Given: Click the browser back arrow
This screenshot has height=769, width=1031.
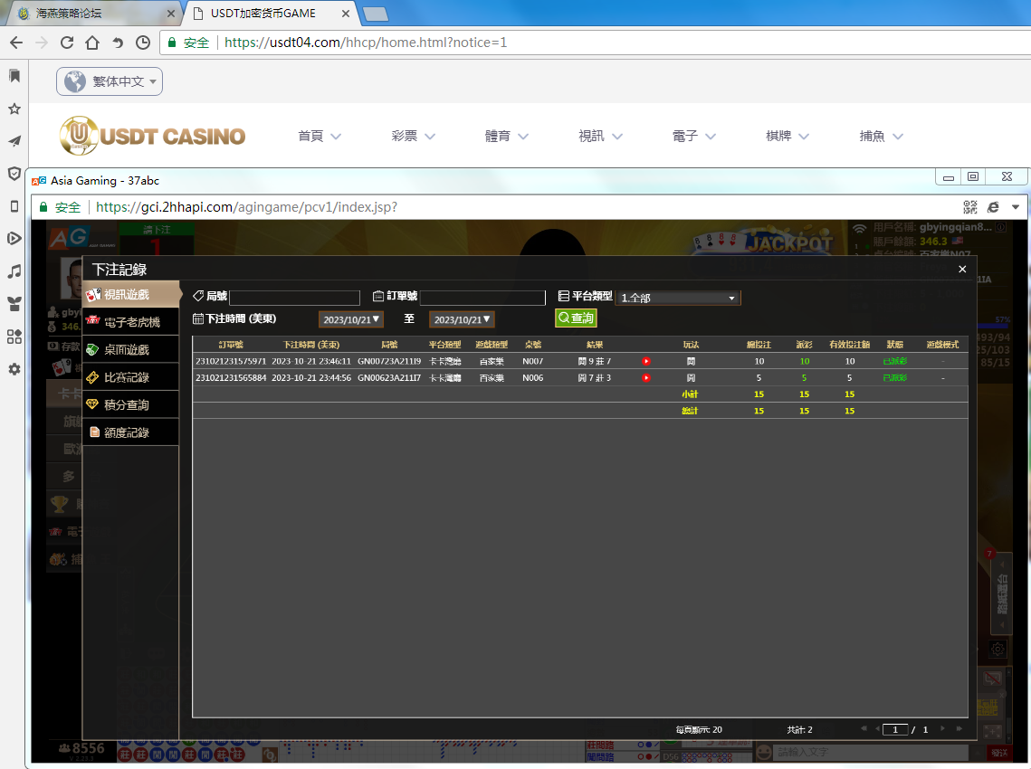Looking at the screenshot, I should (x=16, y=43).
